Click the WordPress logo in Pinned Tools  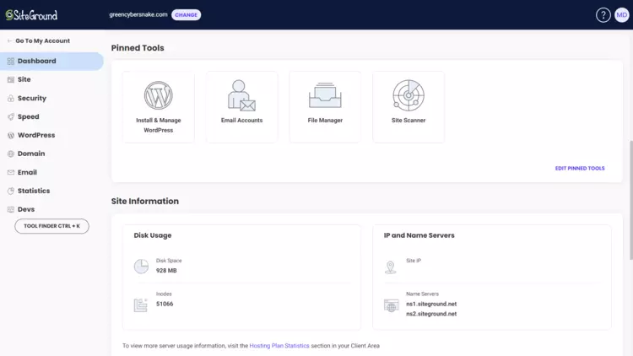pos(159,95)
